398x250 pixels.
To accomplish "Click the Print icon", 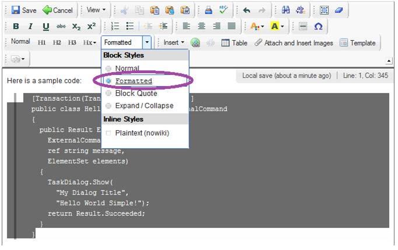I will tap(208, 10).
